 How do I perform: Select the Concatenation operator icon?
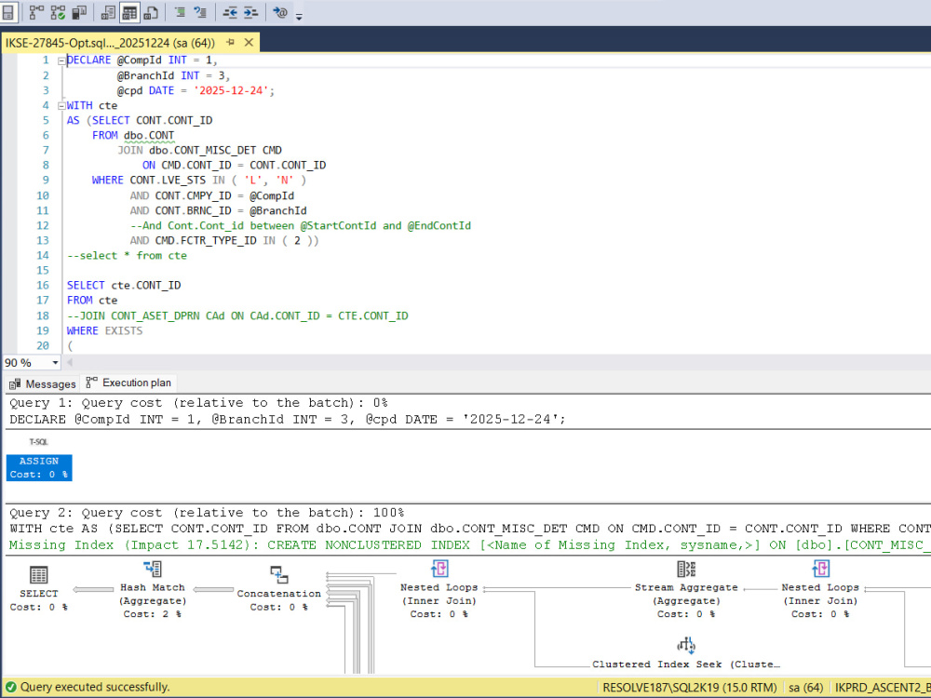(x=279, y=574)
